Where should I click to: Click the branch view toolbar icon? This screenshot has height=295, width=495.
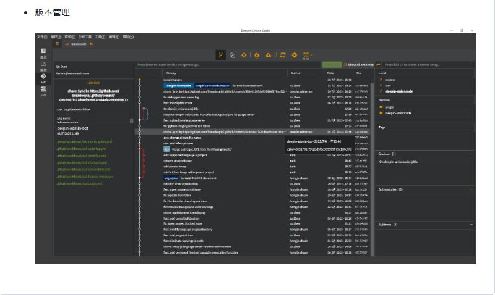point(220,56)
